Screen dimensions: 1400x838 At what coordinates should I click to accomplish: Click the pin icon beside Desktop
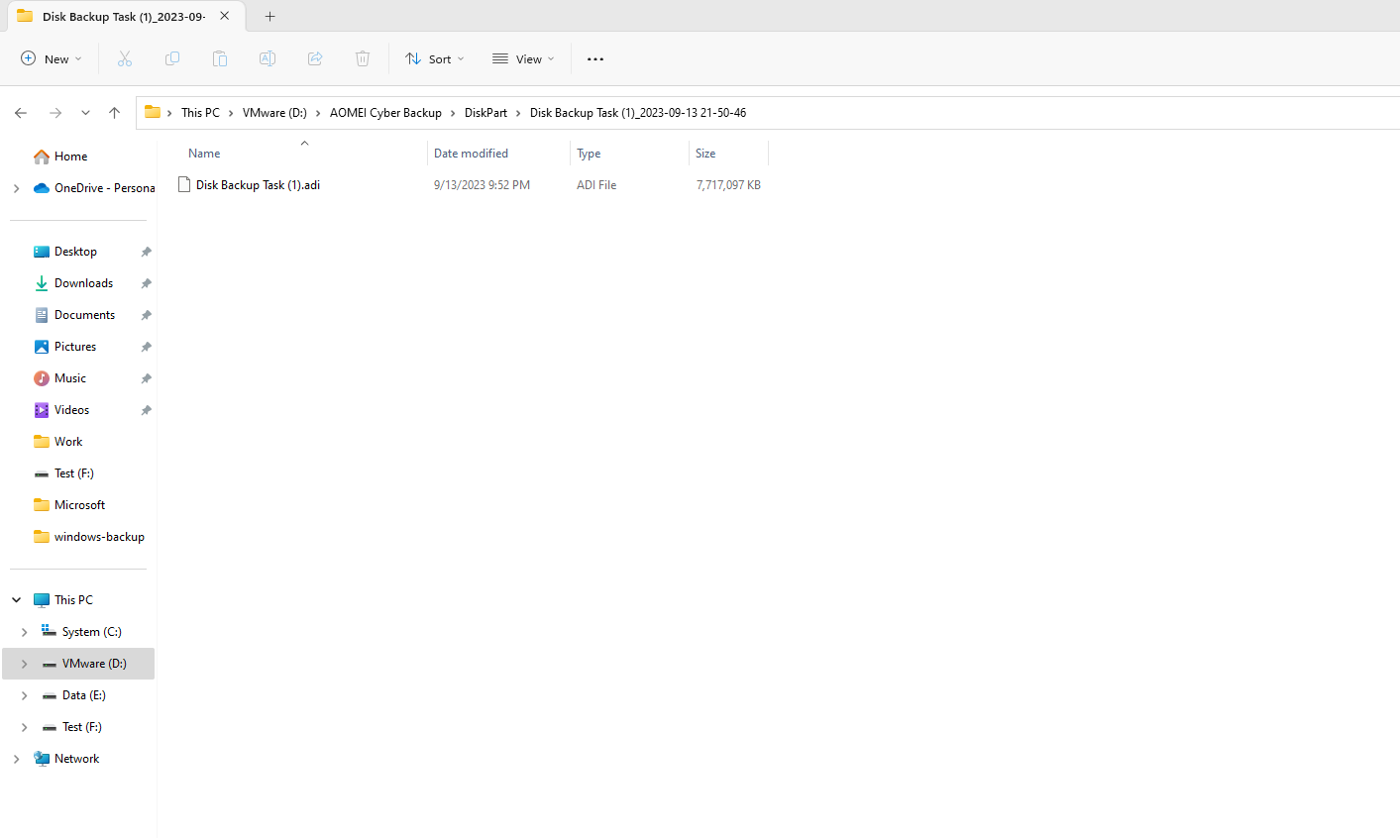point(146,252)
